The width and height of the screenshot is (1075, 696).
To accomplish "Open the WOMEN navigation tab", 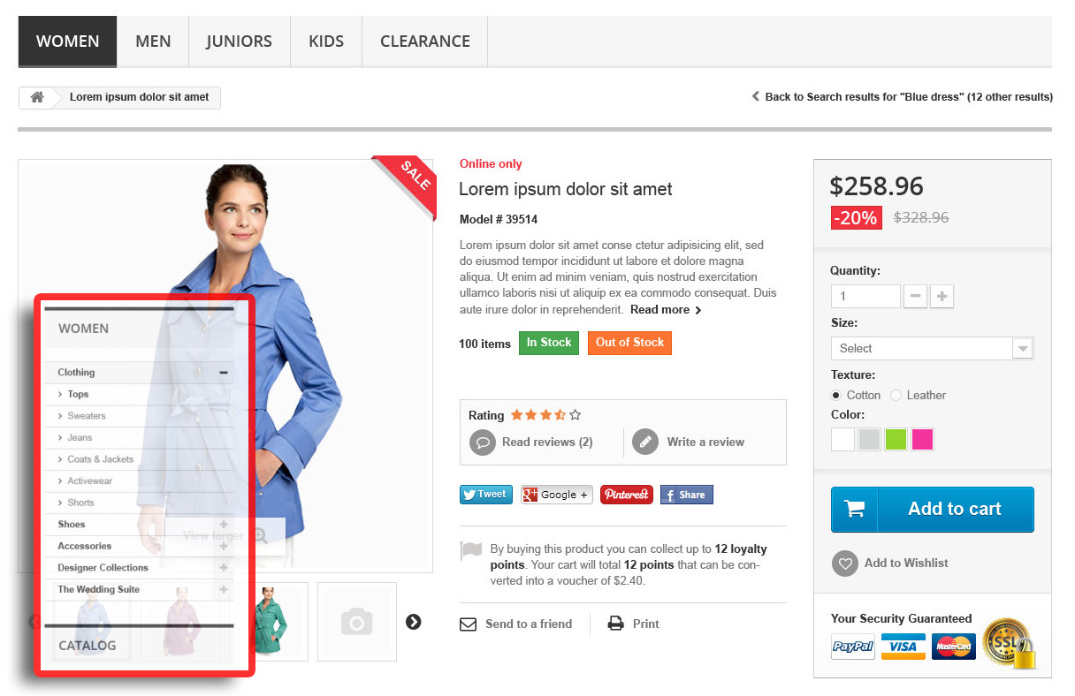I will [x=67, y=42].
